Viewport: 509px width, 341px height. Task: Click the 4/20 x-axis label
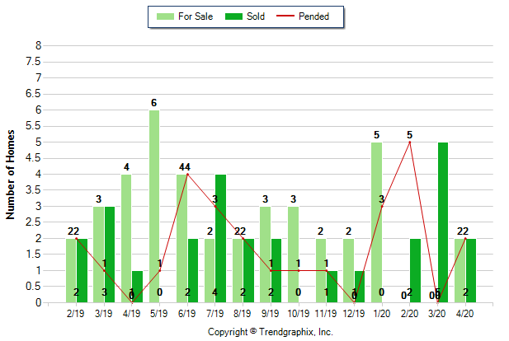465,313
